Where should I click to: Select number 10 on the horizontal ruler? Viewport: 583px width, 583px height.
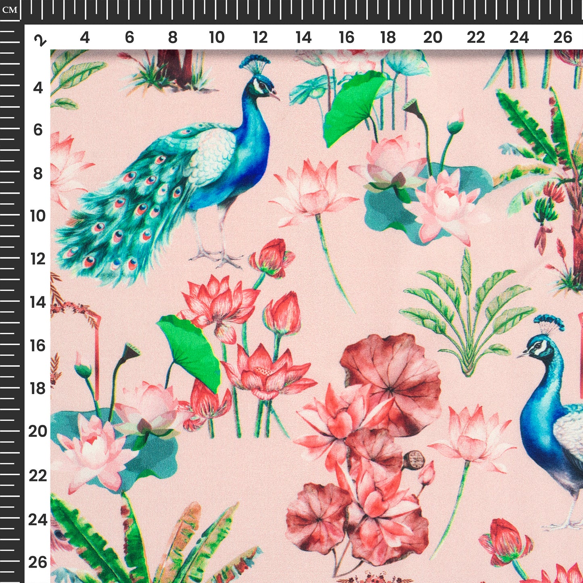point(217,38)
